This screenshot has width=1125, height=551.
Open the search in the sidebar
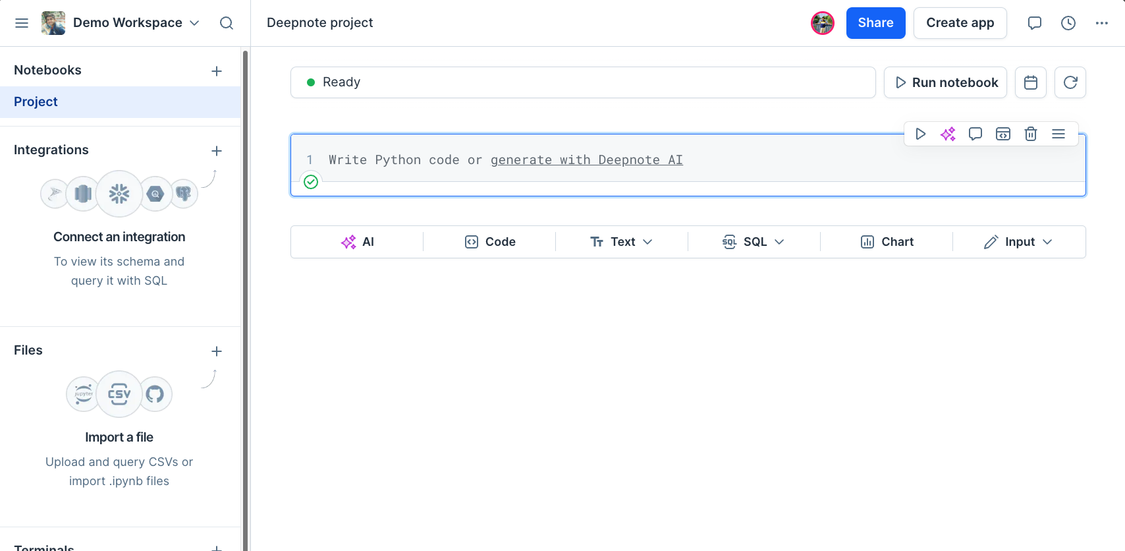click(227, 23)
